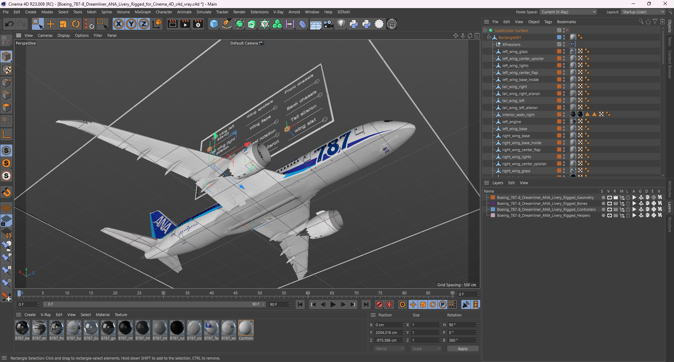Click the Camera object icon
The image size is (674, 362).
click(x=328, y=24)
